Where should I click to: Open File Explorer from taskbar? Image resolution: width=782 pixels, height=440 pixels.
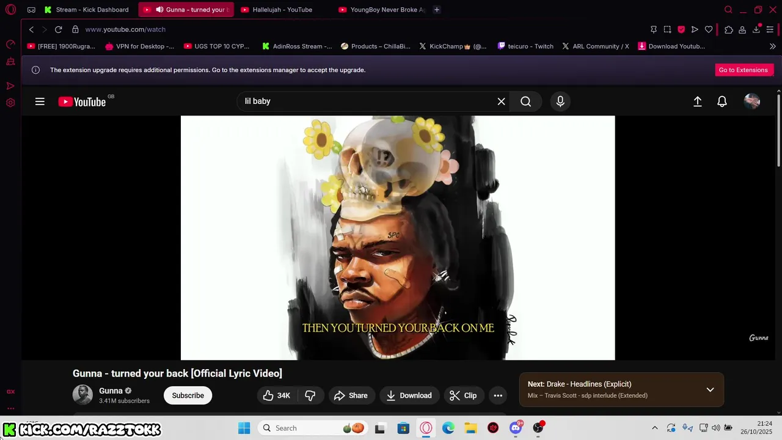pos(470,428)
